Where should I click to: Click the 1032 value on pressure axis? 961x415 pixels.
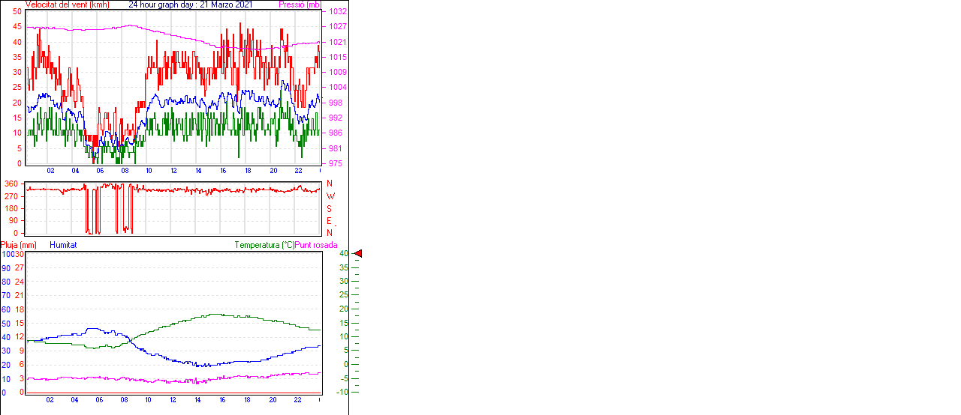(x=337, y=12)
